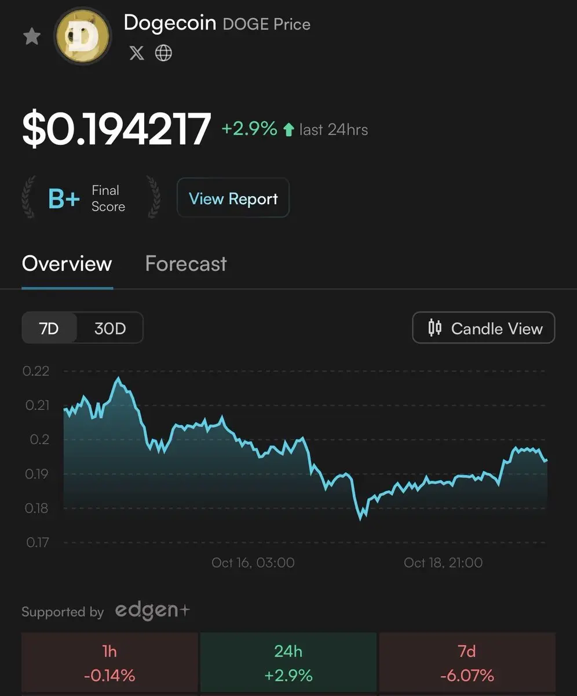
Task: Switch chart range to 7D
Action: (x=49, y=328)
